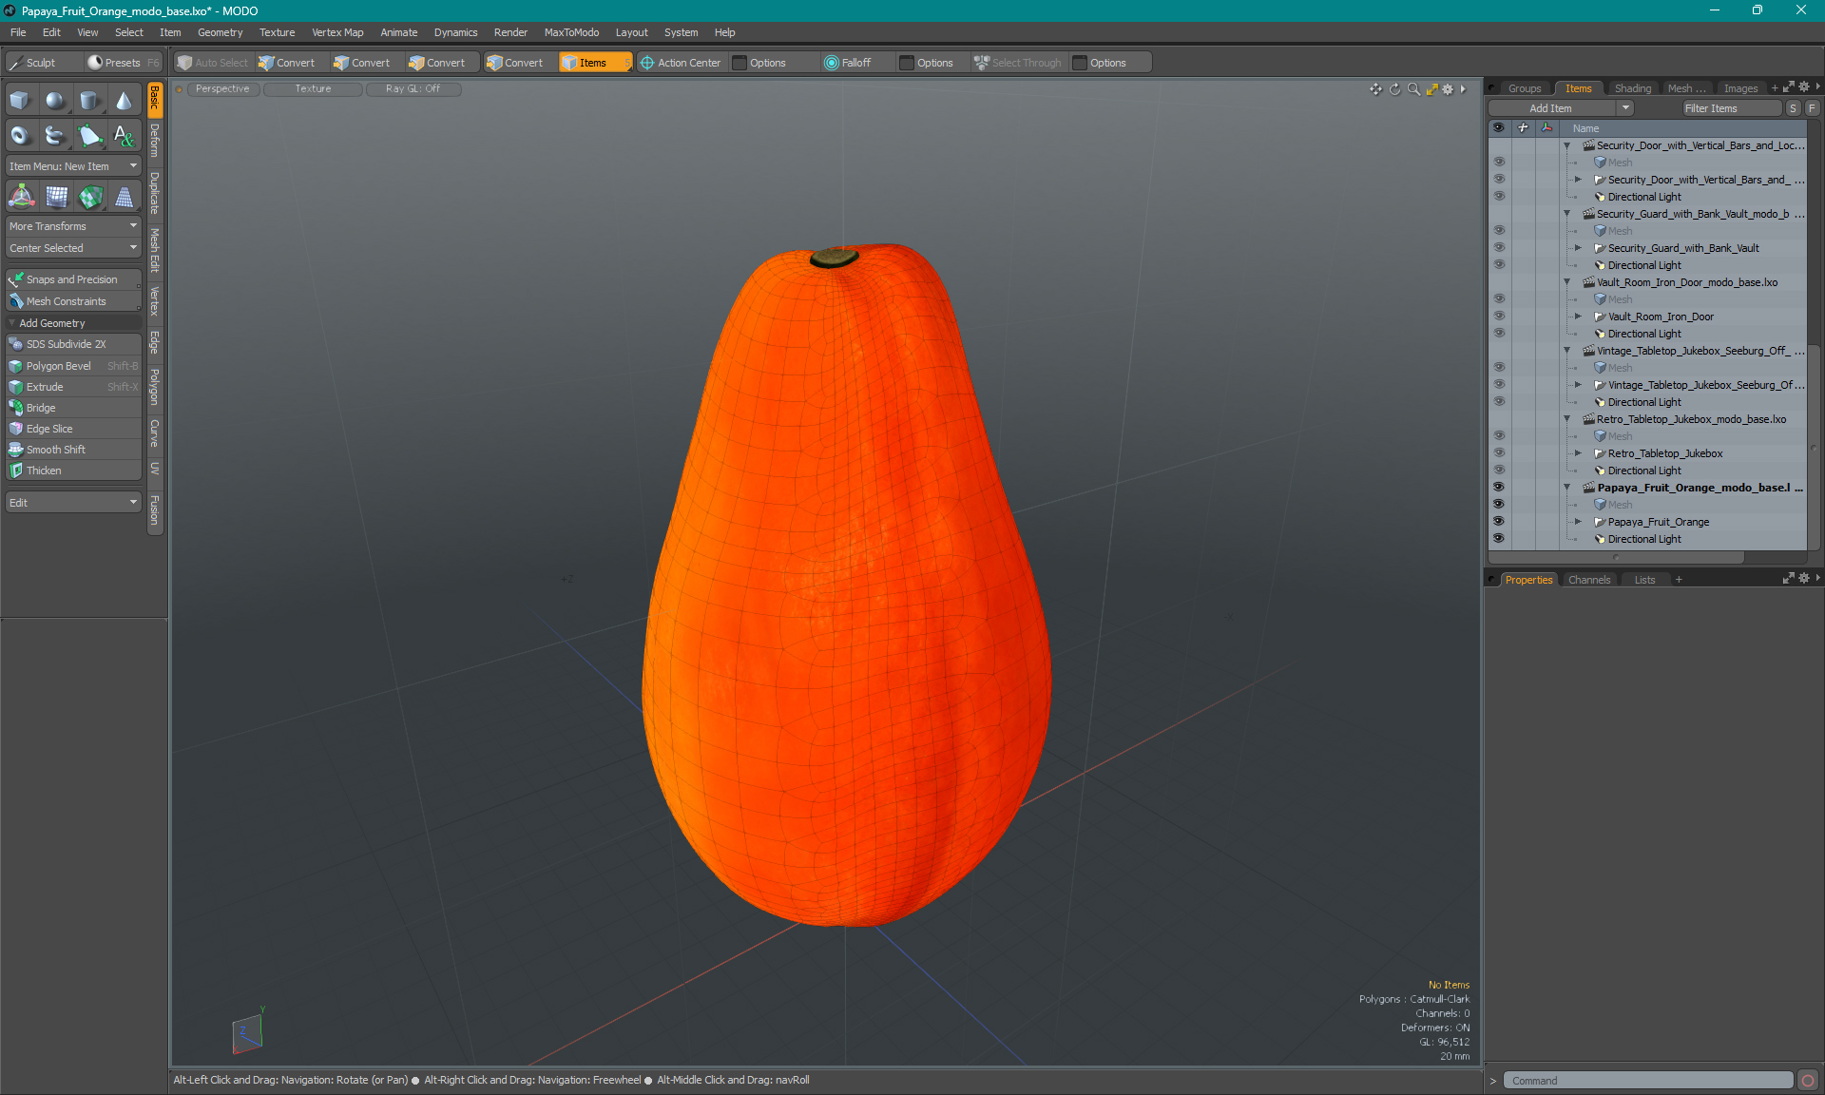Toggle visibility of Papaya_Fruit_Orange item

tap(1499, 522)
